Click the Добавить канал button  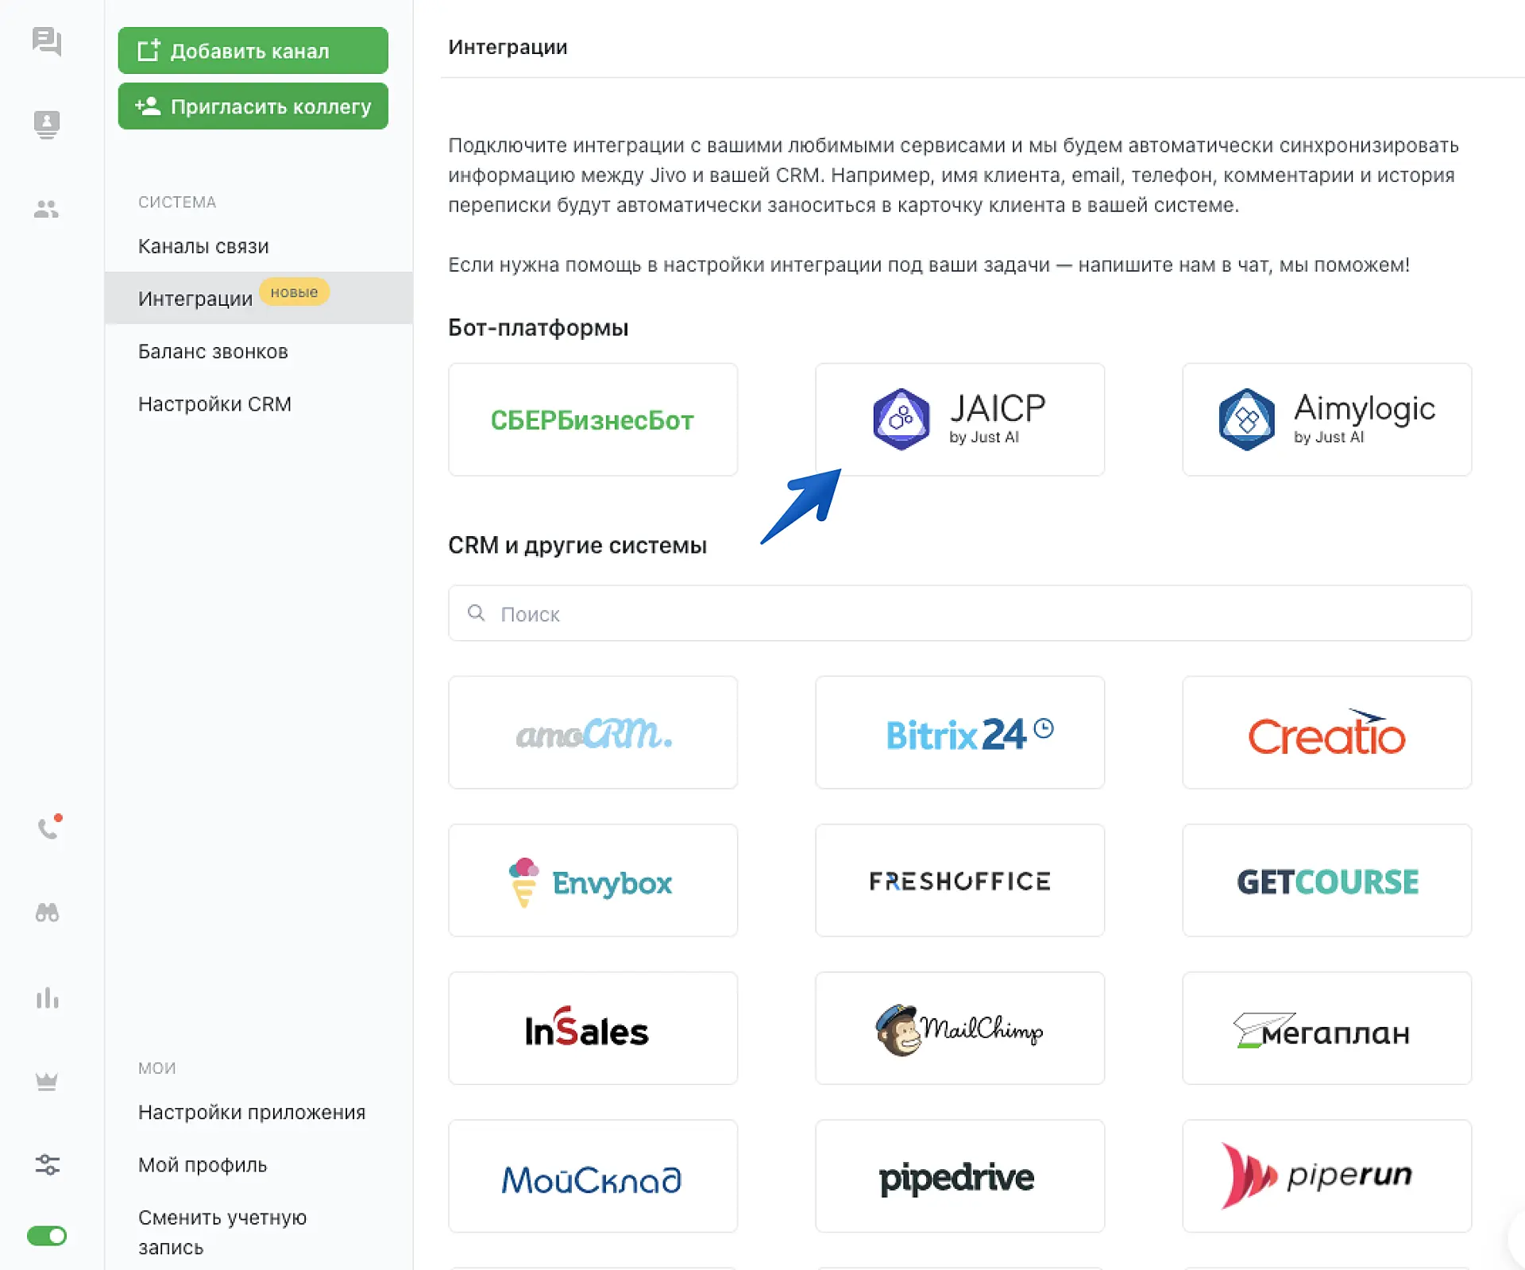point(253,51)
